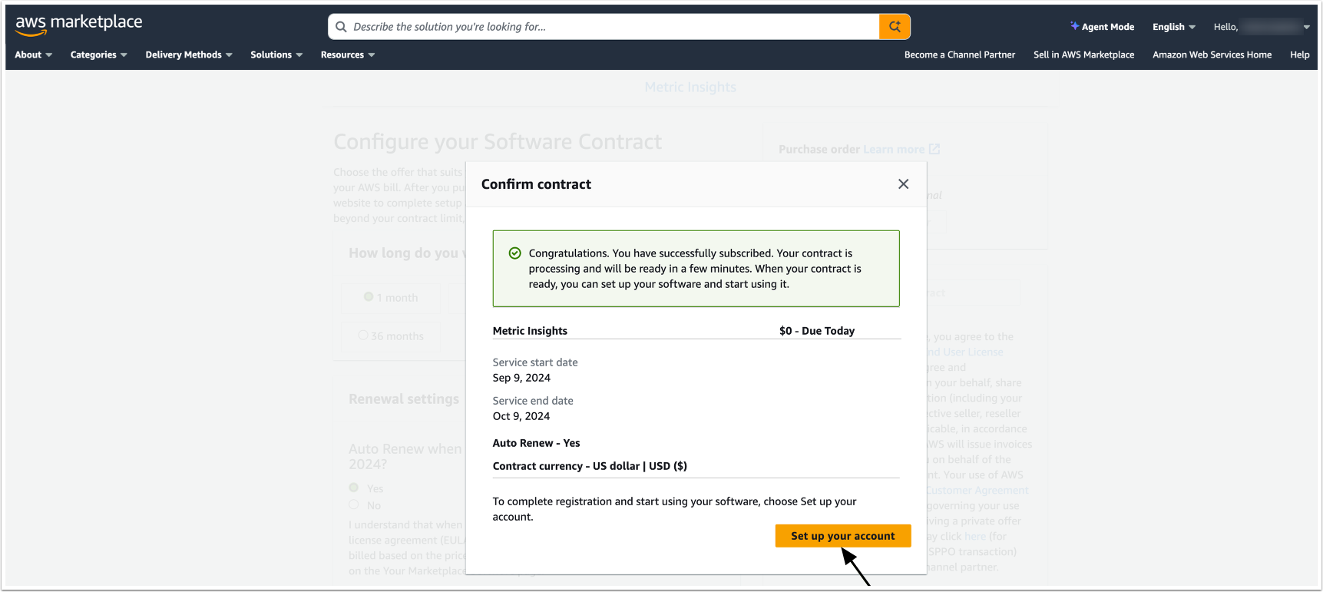Select the 1 month contract option
Viewport: 1323px width, 592px height.
[369, 297]
